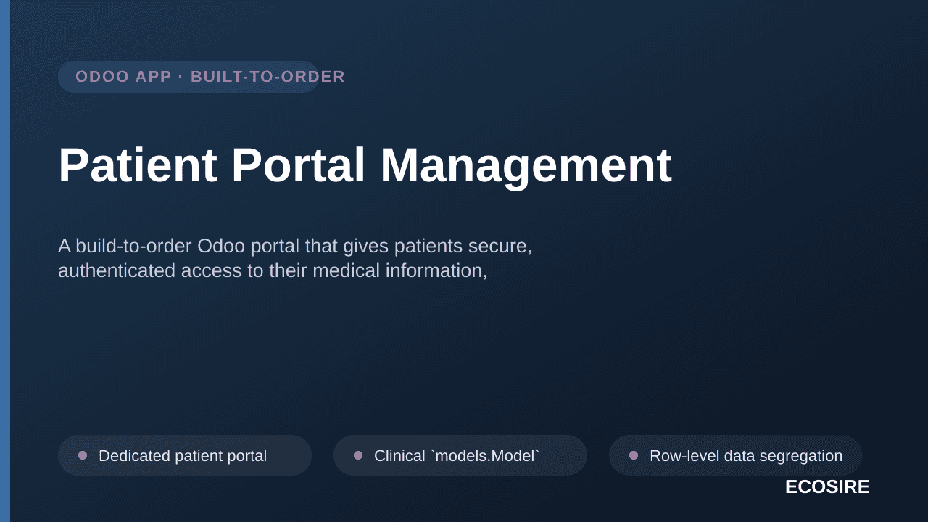The width and height of the screenshot is (928, 522).
Task: Click the bullet dot beside Dedicated patient portal
Action: click(x=83, y=455)
